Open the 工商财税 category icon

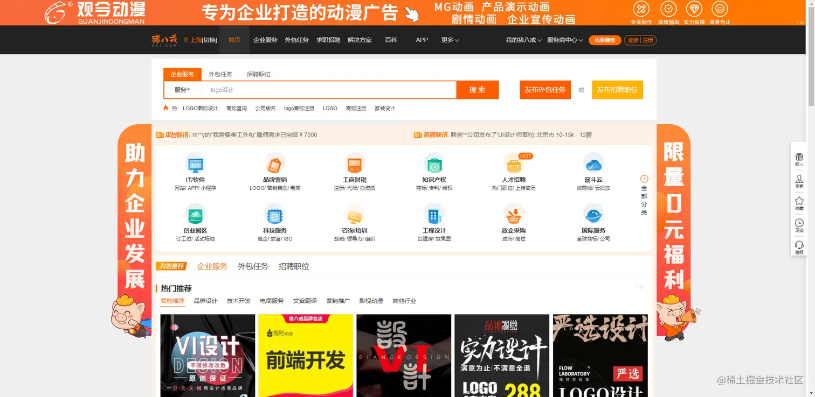[354, 163]
